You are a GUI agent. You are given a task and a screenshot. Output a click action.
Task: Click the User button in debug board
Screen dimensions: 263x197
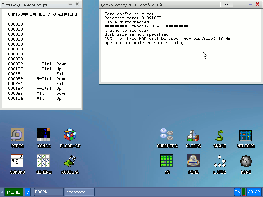point(226,5)
